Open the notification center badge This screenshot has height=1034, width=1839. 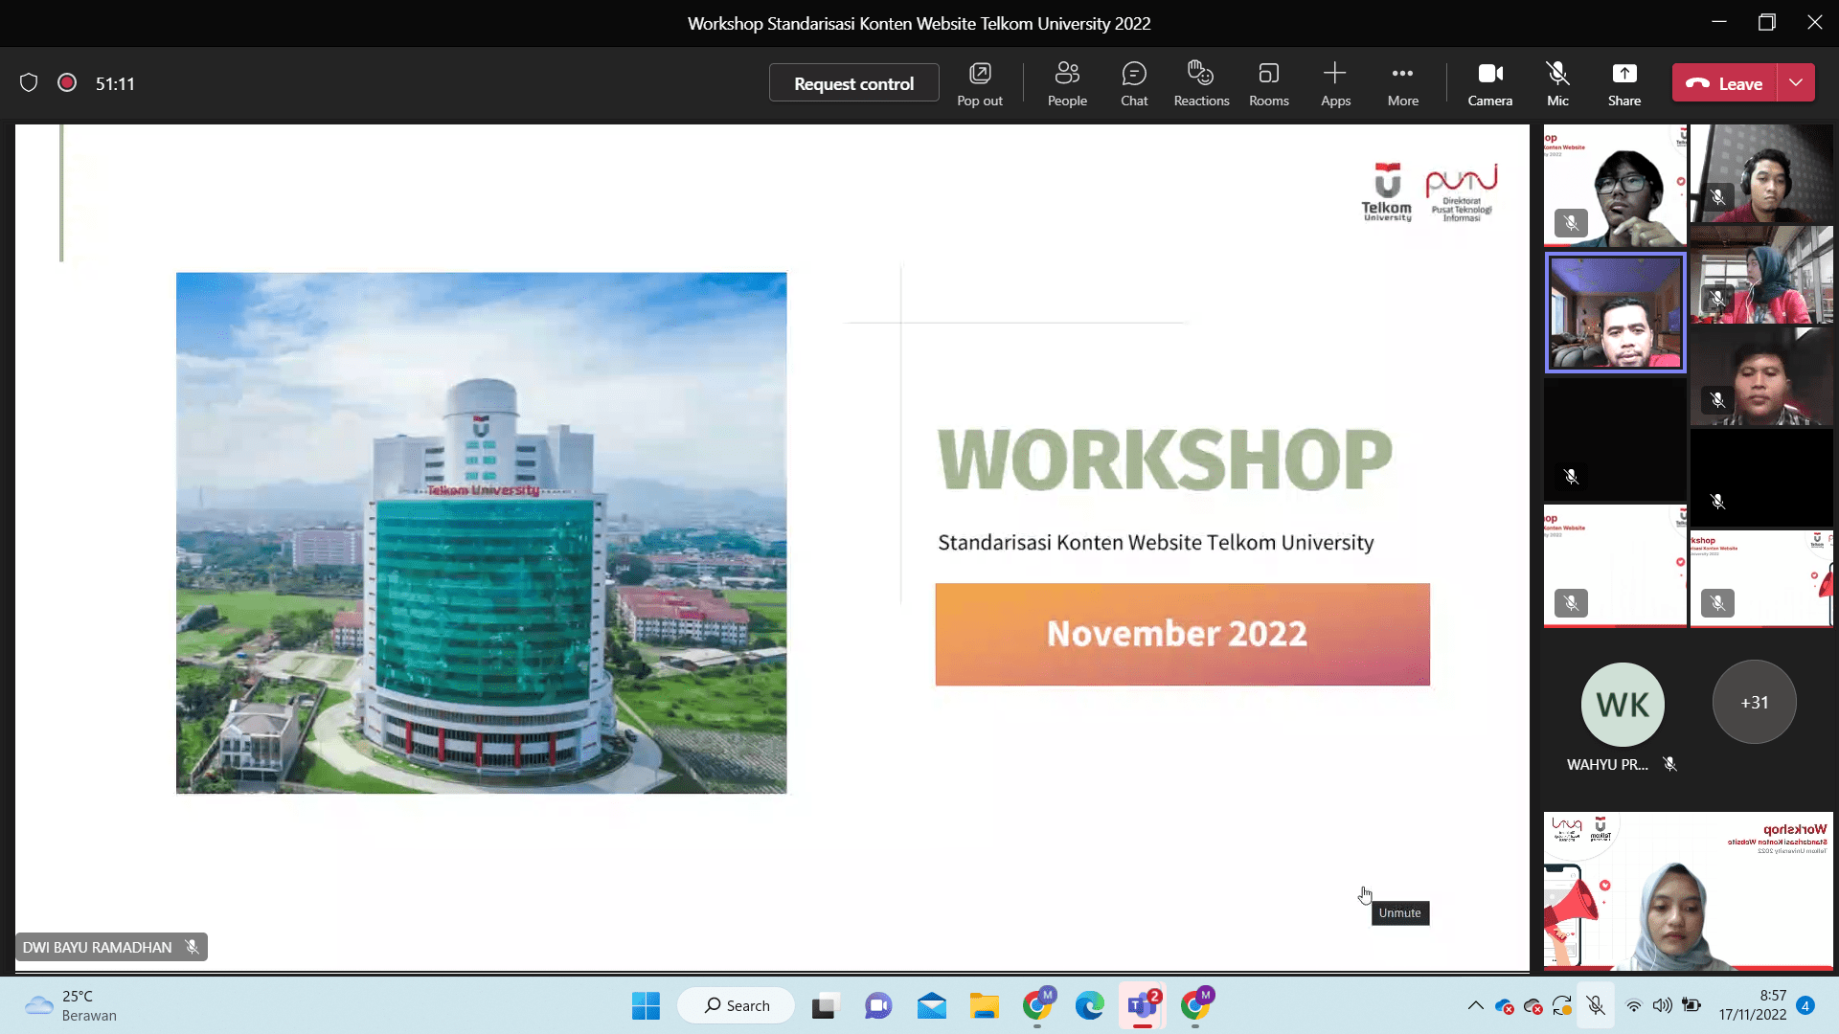pyautogui.click(x=1805, y=1005)
